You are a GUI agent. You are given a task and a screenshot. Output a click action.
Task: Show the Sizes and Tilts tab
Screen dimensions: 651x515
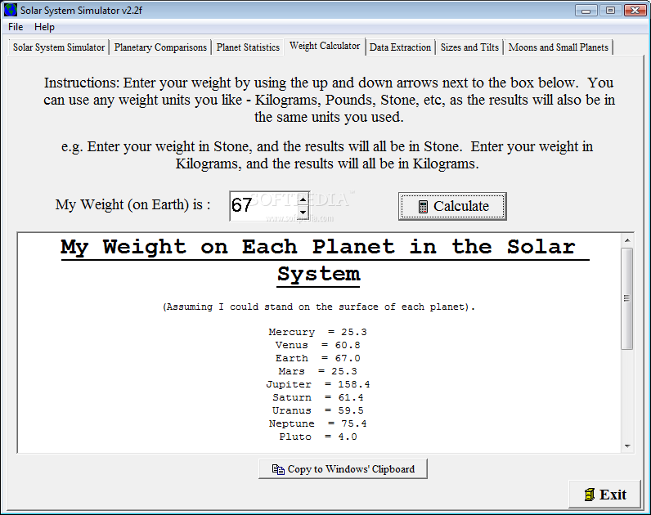tap(469, 47)
